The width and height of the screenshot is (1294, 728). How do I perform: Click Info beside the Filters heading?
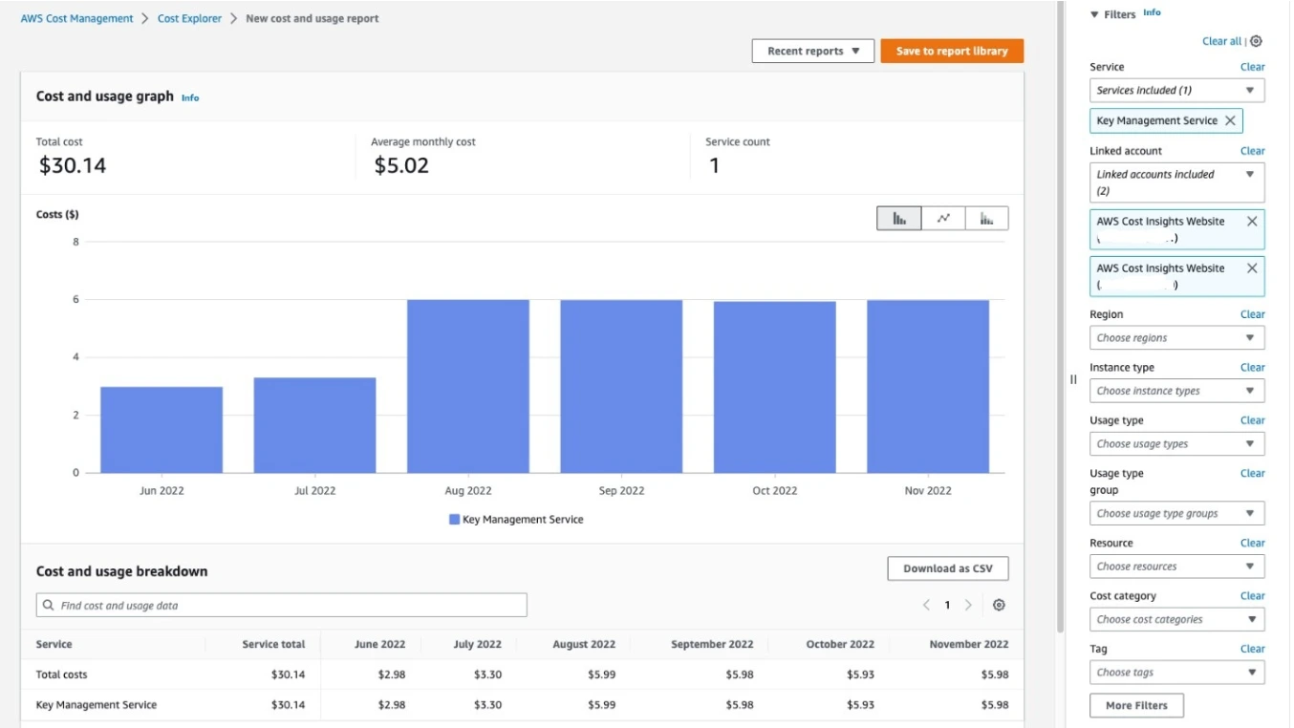(1153, 12)
